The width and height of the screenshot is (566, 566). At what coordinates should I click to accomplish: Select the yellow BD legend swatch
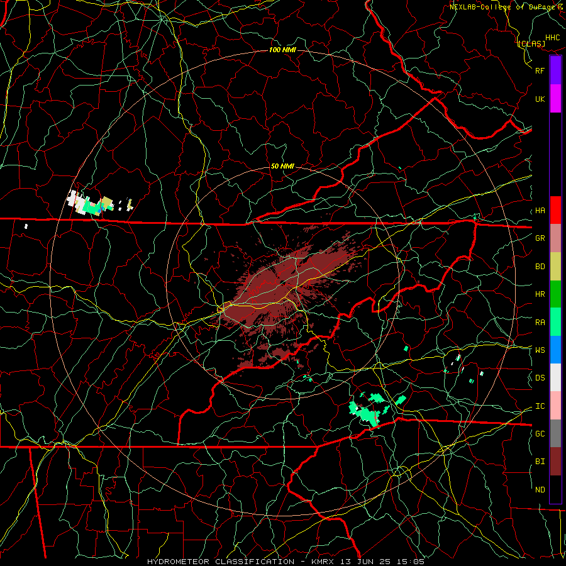pyautogui.click(x=555, y=266)
